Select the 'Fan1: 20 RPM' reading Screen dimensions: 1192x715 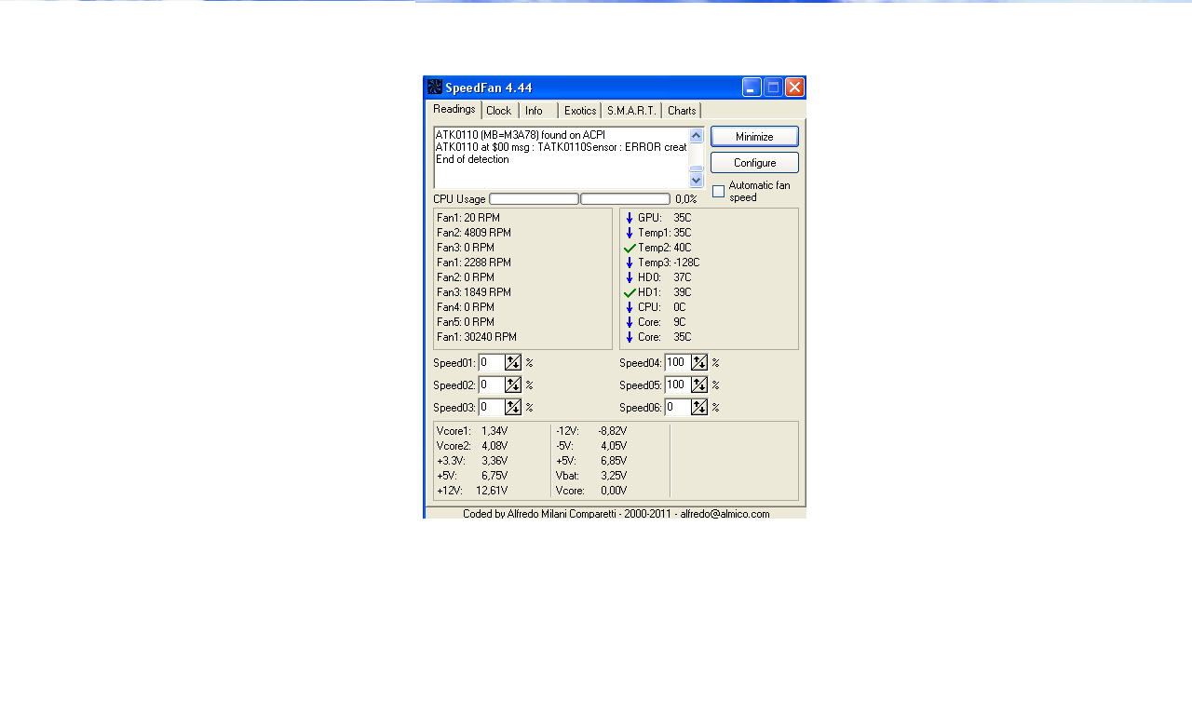[x=468, y=218]
